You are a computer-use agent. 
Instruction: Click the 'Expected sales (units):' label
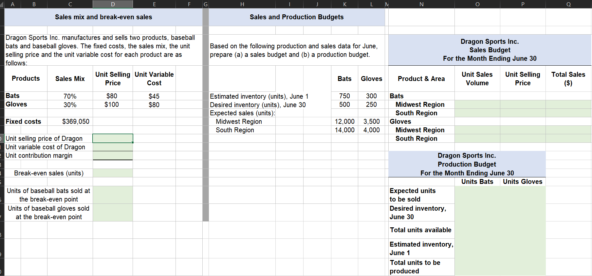242,113
